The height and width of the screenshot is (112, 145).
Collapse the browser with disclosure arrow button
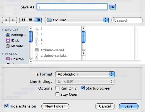click(x=113, y=7)
